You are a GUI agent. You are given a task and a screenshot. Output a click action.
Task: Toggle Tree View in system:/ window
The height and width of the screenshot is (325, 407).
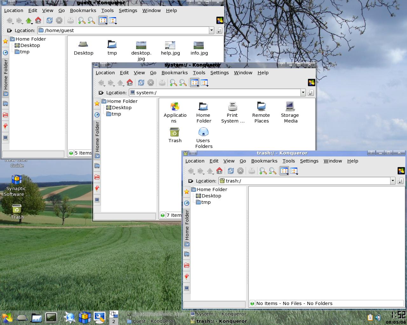[x=204, y=83]
